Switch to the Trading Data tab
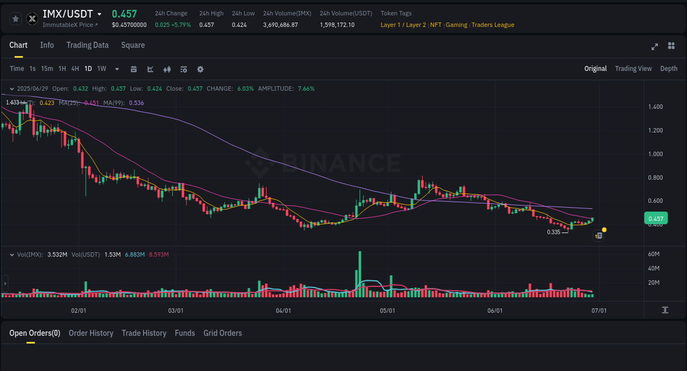 (87, 45)
